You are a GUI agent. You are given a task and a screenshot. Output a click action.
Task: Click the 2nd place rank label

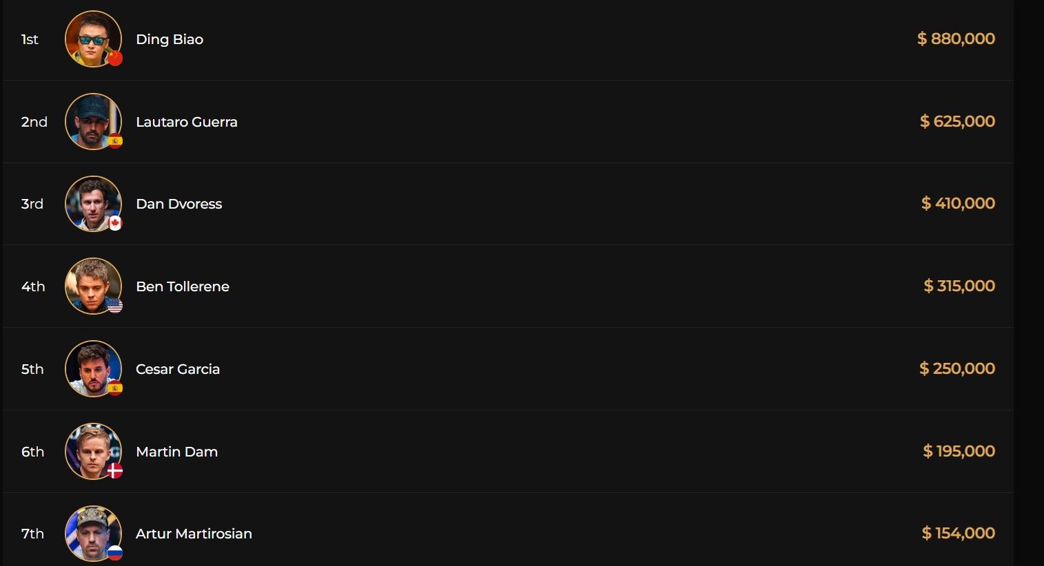click(x=34, y=122)
